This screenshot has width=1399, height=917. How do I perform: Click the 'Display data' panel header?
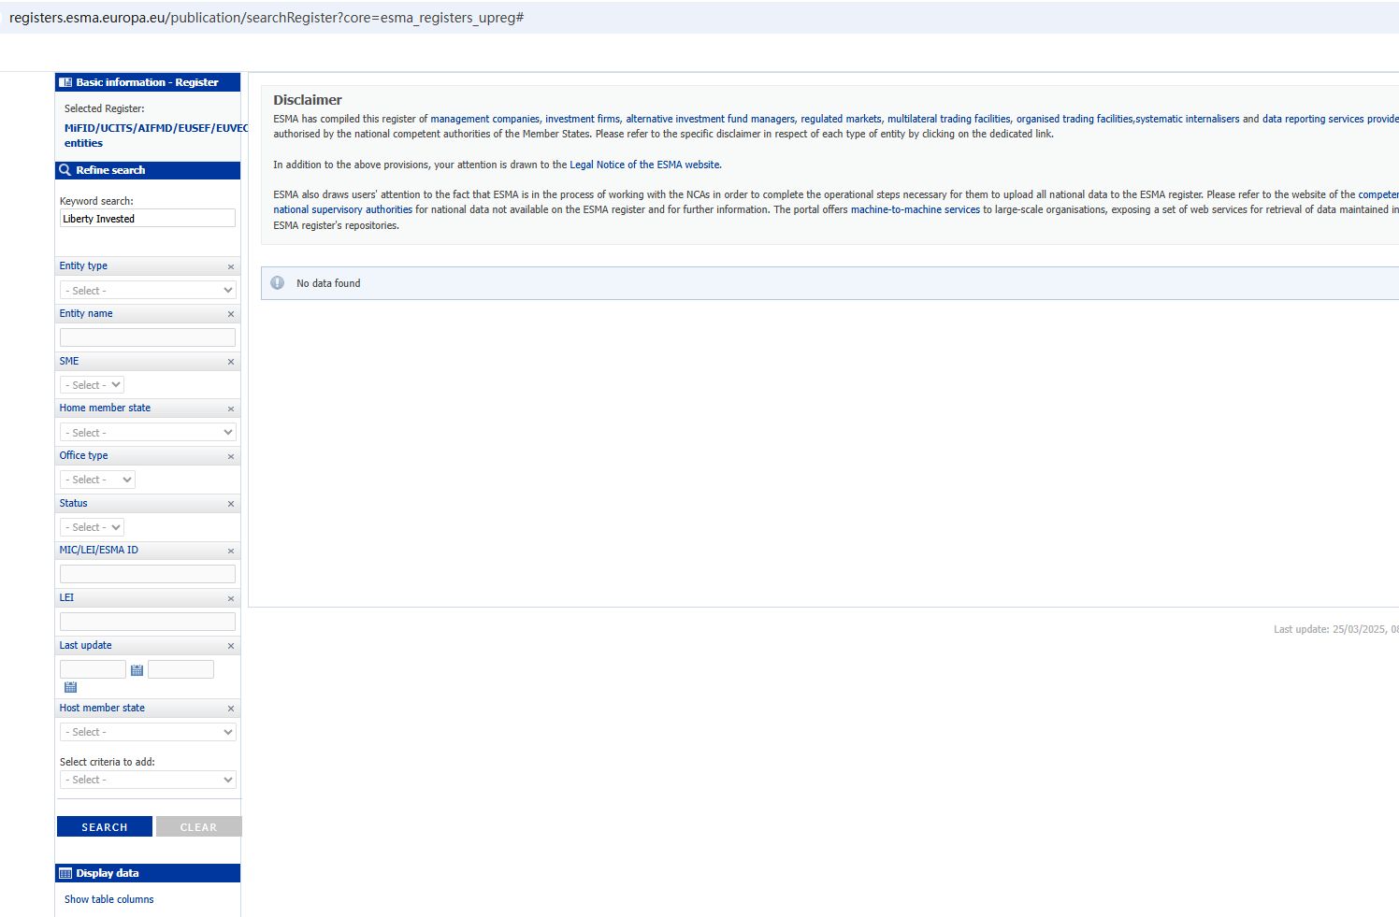(x=148, y=873)
